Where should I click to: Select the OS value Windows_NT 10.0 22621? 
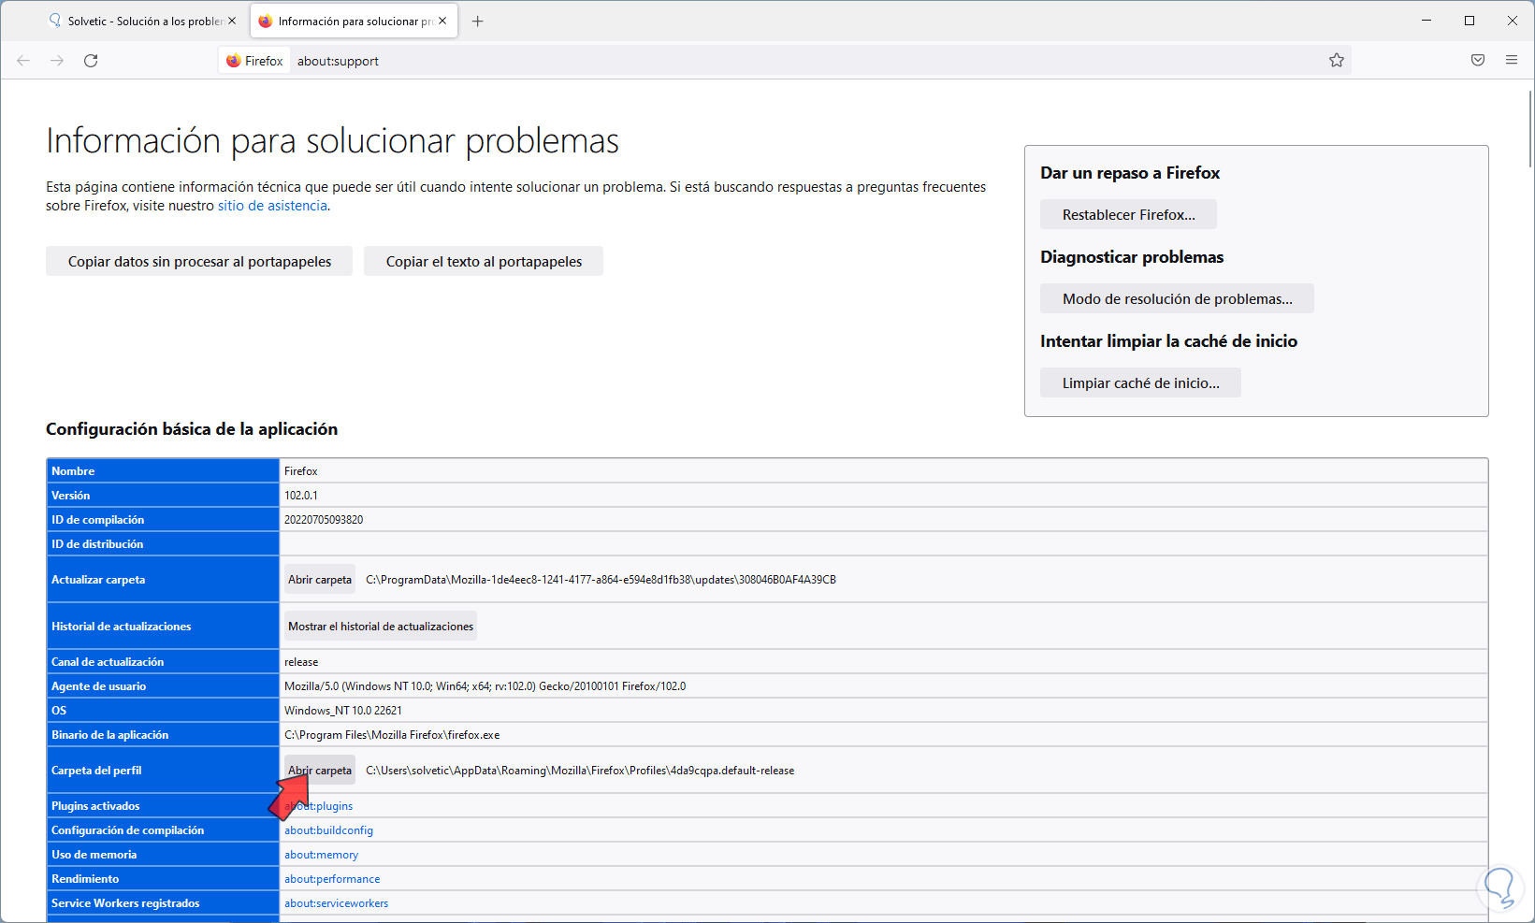343,711
